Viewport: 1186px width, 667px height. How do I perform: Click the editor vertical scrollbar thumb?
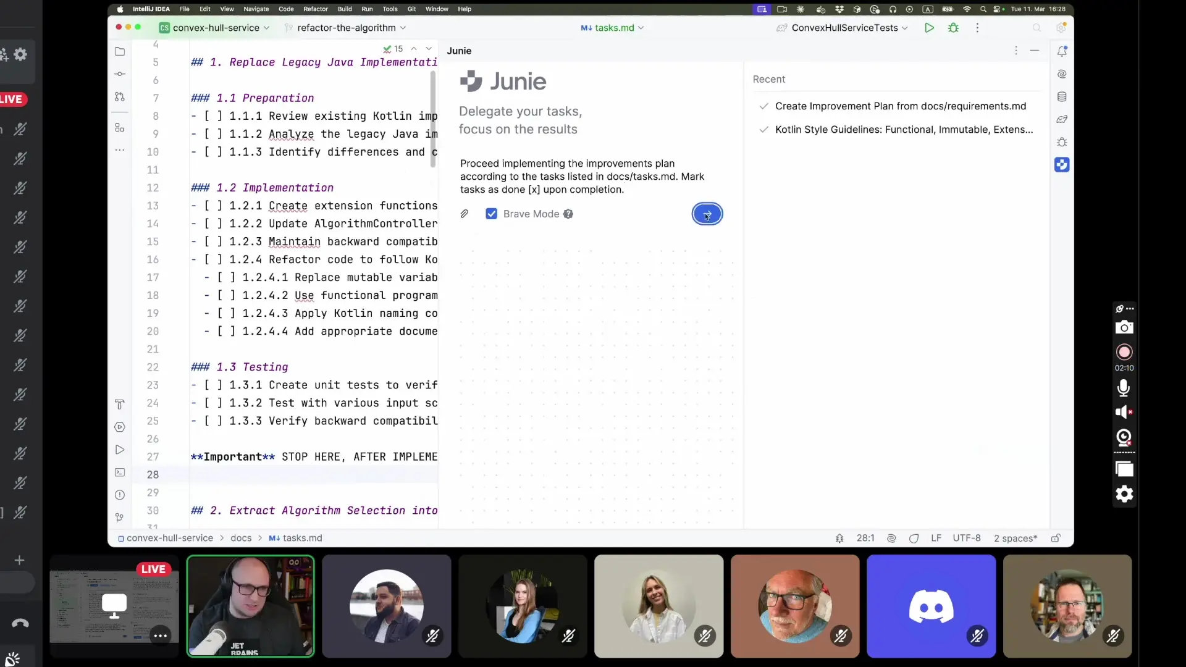433,118
